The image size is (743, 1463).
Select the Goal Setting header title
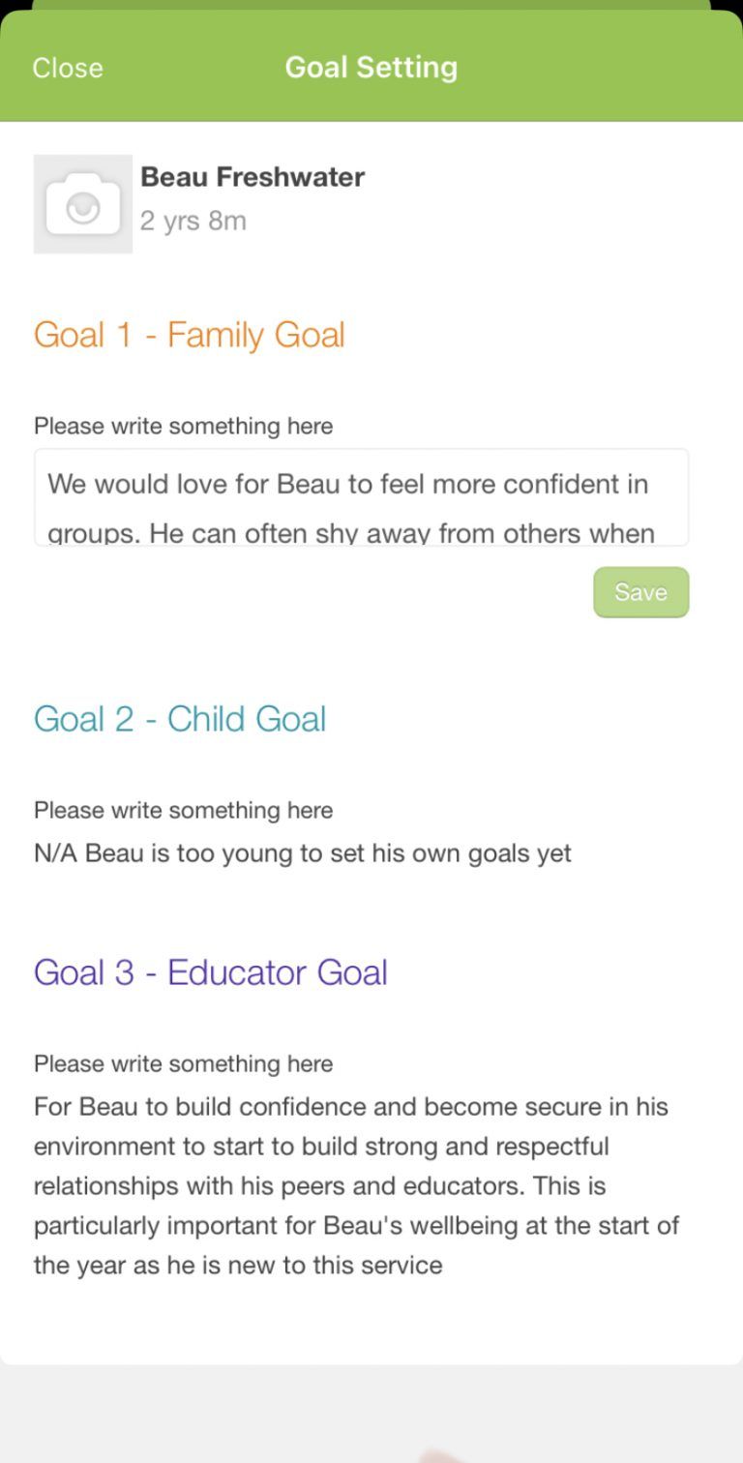click(371, 68)
